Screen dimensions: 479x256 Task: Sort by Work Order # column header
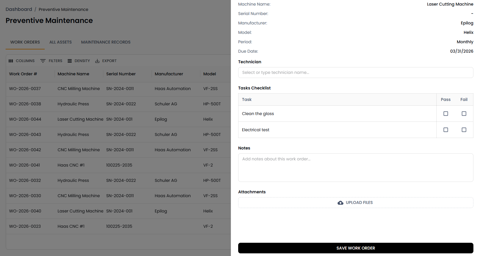[23, 74]
